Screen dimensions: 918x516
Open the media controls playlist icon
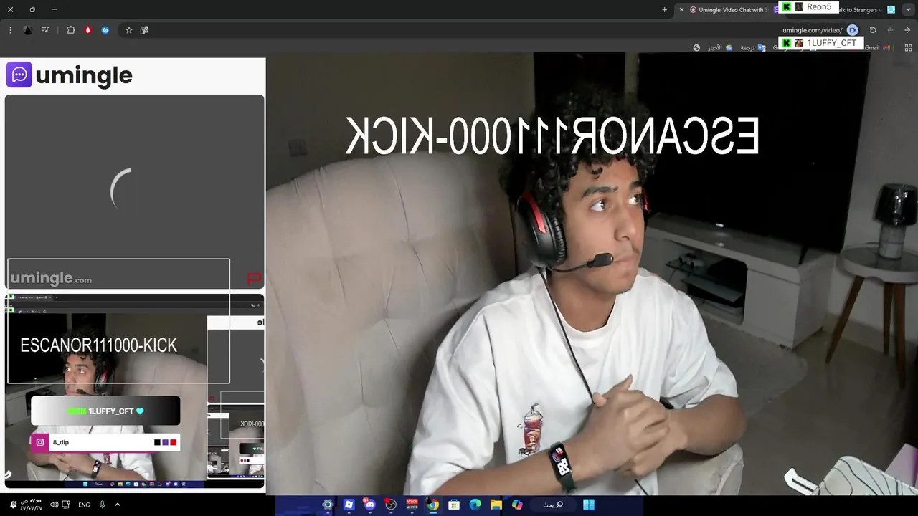pyautogui.click(x=45, y=30)
